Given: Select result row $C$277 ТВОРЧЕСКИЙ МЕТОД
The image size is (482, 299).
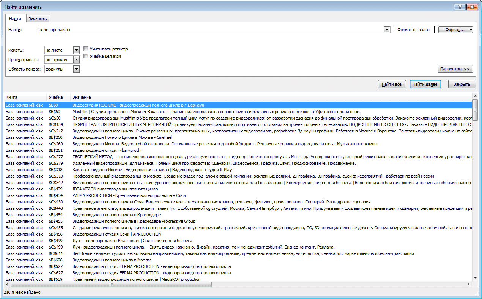Looking at the screenshot, I should 238,157.
